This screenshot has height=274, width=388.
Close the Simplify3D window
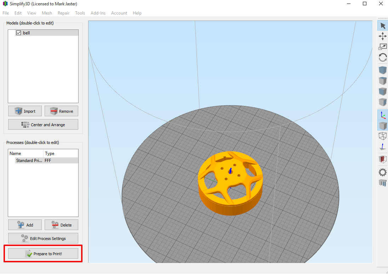[381, 4]
